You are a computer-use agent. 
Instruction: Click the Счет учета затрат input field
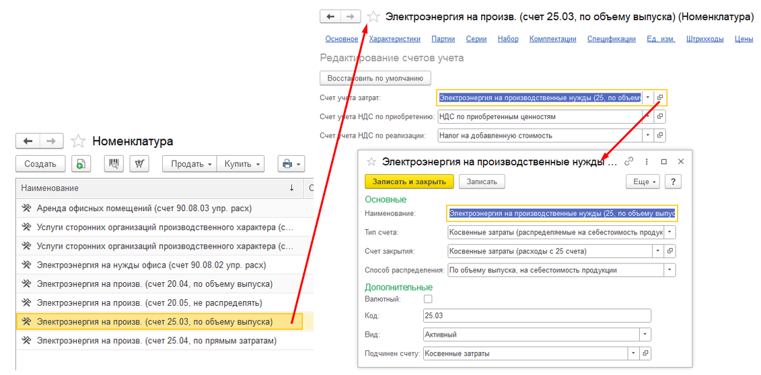click(x=539, y=97)
